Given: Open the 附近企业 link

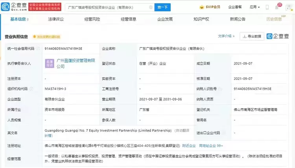Looking at the screenshot, I should [x=189, y=146].
